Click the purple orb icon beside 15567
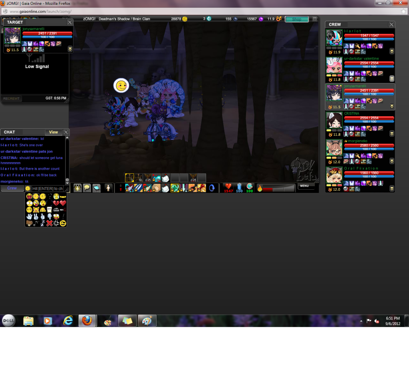The image size is (409, 373). 261,19
